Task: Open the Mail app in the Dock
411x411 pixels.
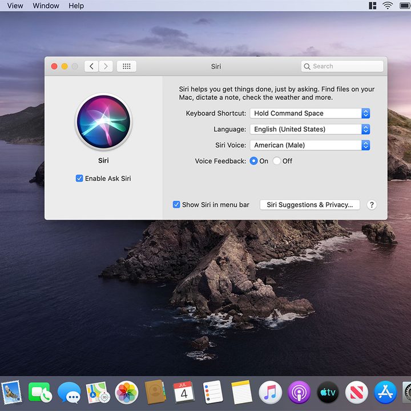Action: 11,392
